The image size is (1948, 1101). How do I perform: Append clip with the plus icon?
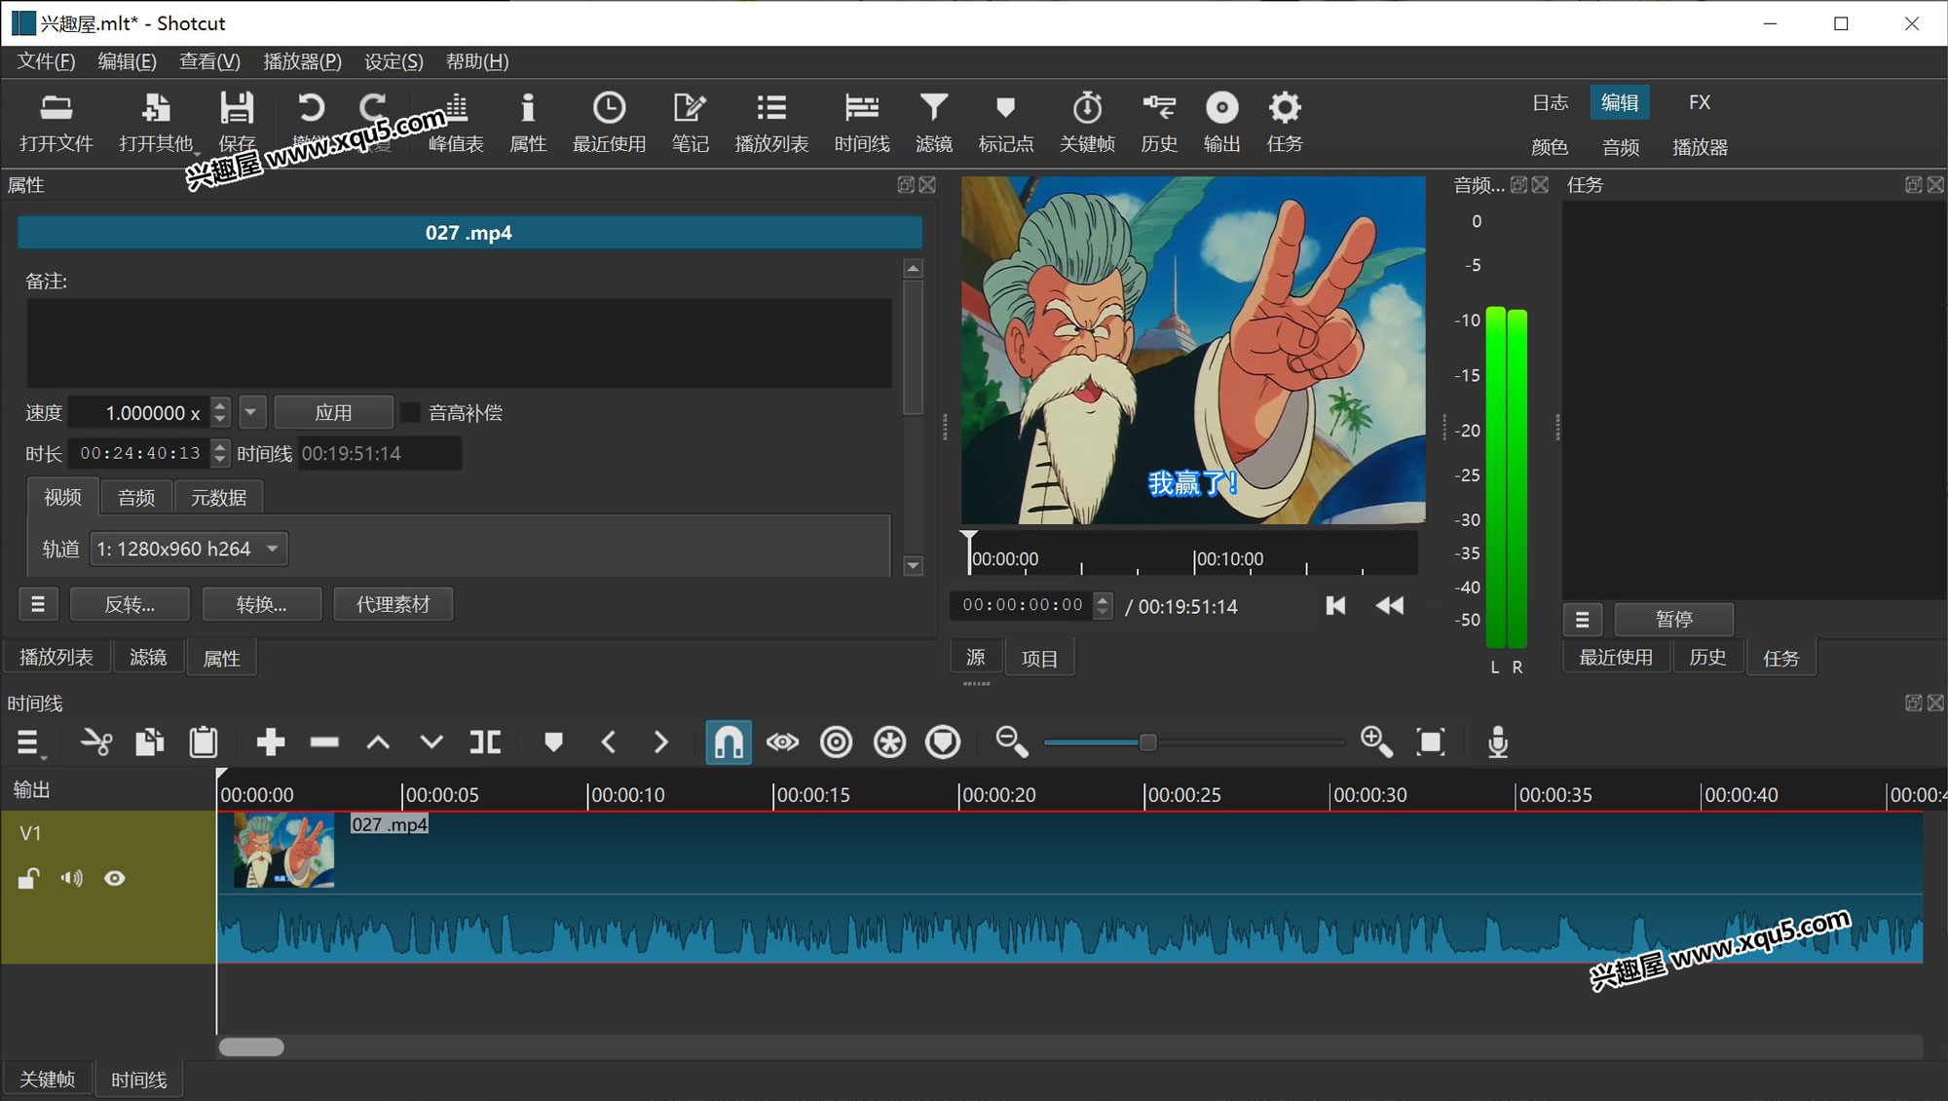click(x=270, y=742)
